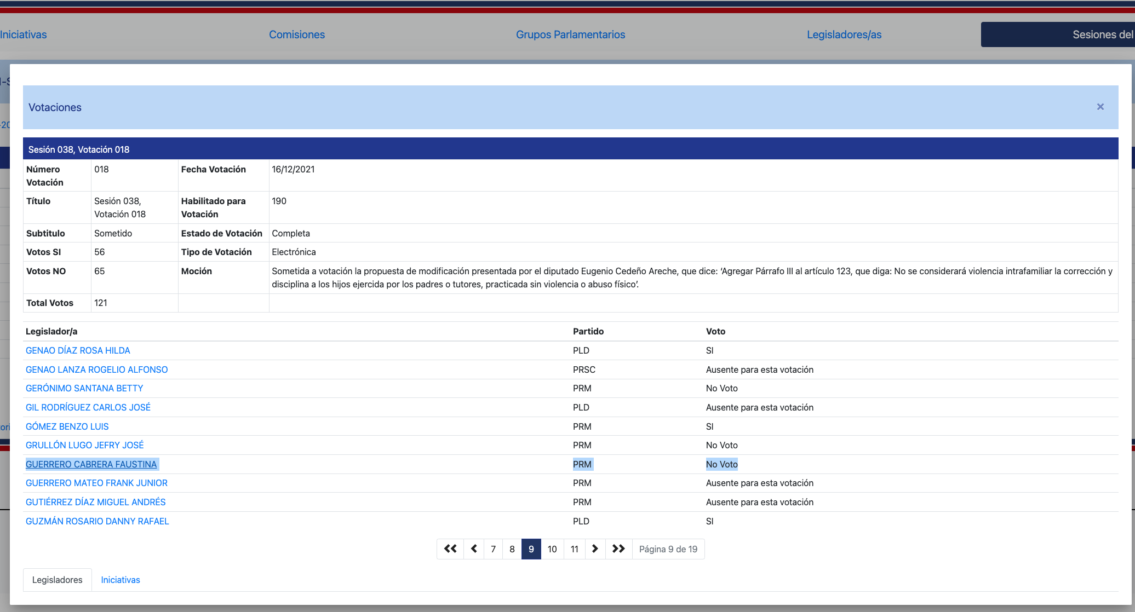Click the Votos SI value 56
This screenshot has width=1135, height=612.
pyautogui.click(x=99, y=252)
